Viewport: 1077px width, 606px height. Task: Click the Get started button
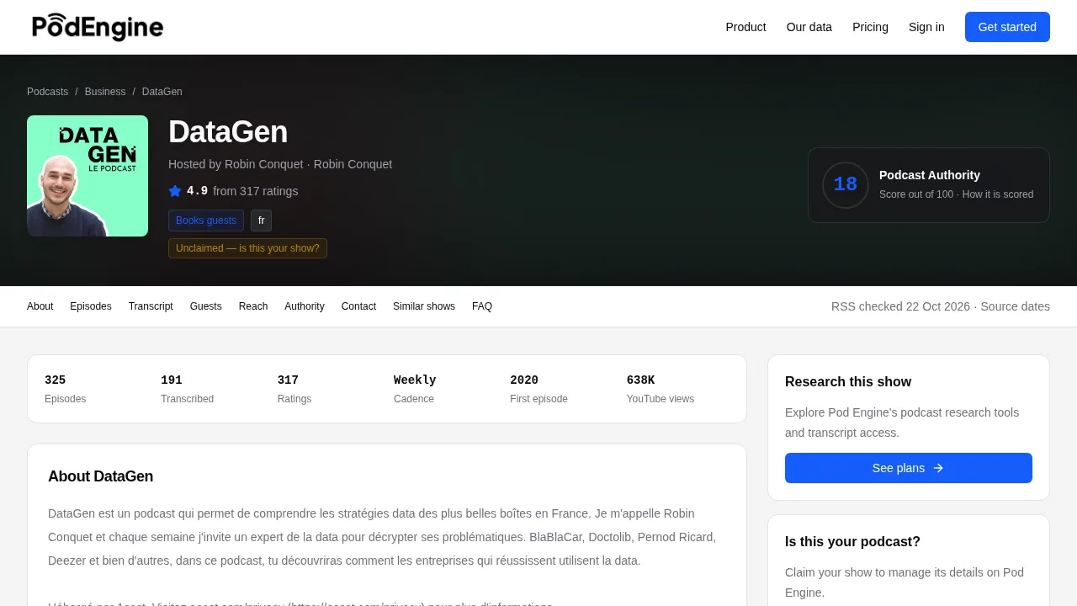(1007, 27)
